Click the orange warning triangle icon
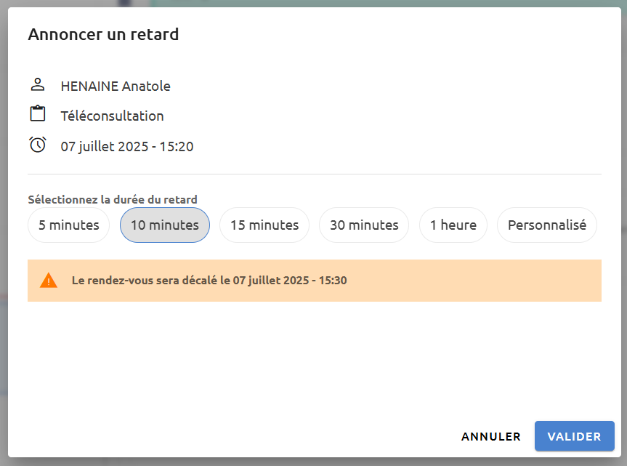 pos(49,281)
